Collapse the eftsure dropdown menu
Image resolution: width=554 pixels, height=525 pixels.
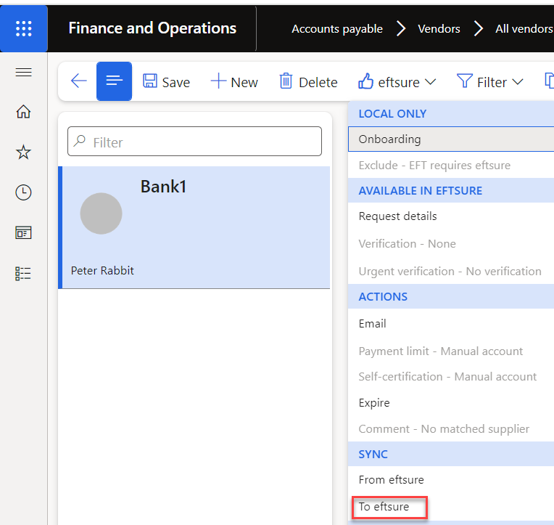tap(397, 82)
